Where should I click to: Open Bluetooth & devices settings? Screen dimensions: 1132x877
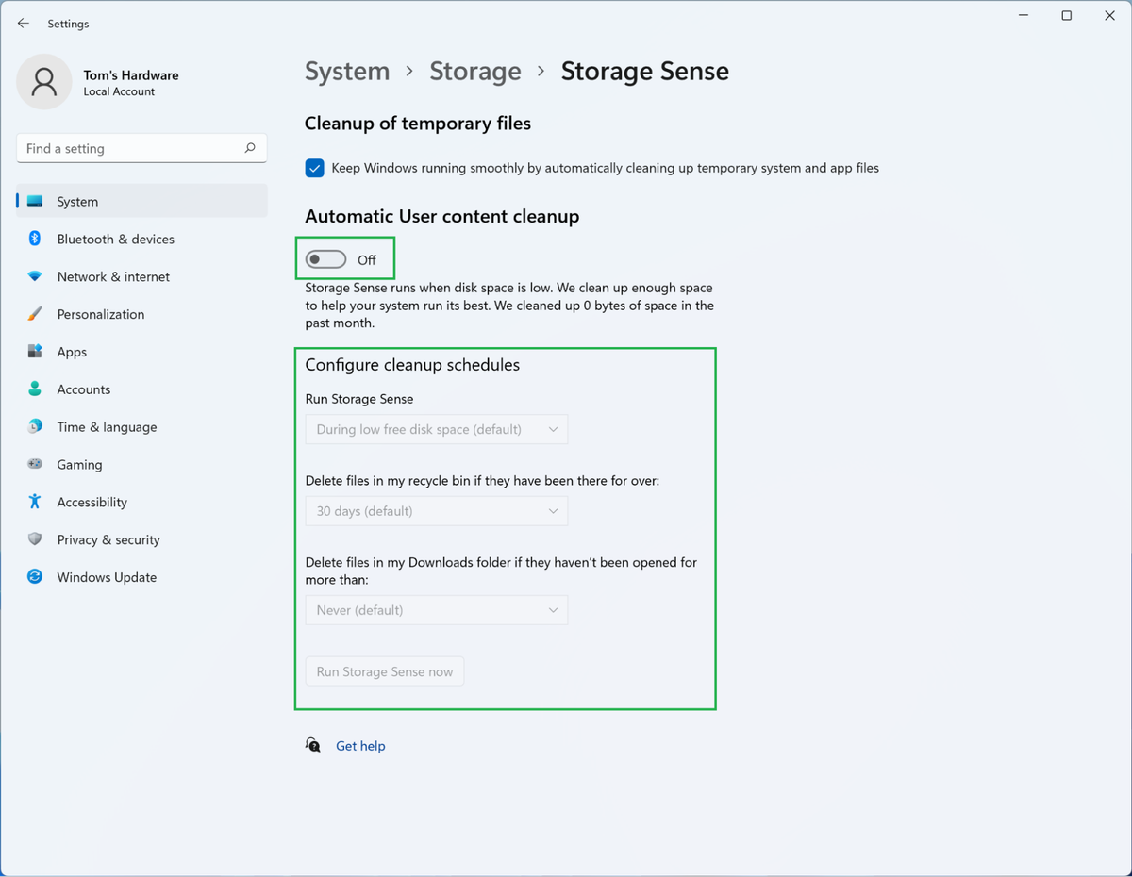point(115,239)
